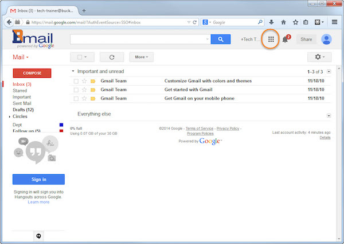Click the Hangouts icon at bottom of sidebar
The height and width of the screenshot is (244, 344).
coord(38,236)
